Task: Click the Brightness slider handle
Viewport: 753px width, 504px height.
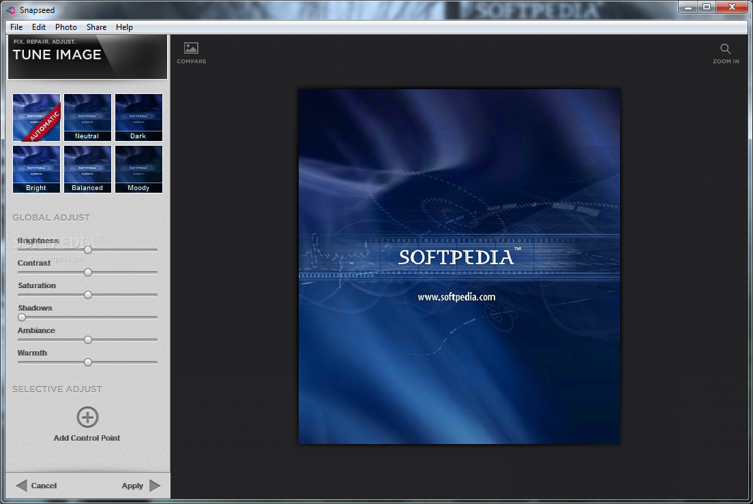Action: tap(88, 250)
